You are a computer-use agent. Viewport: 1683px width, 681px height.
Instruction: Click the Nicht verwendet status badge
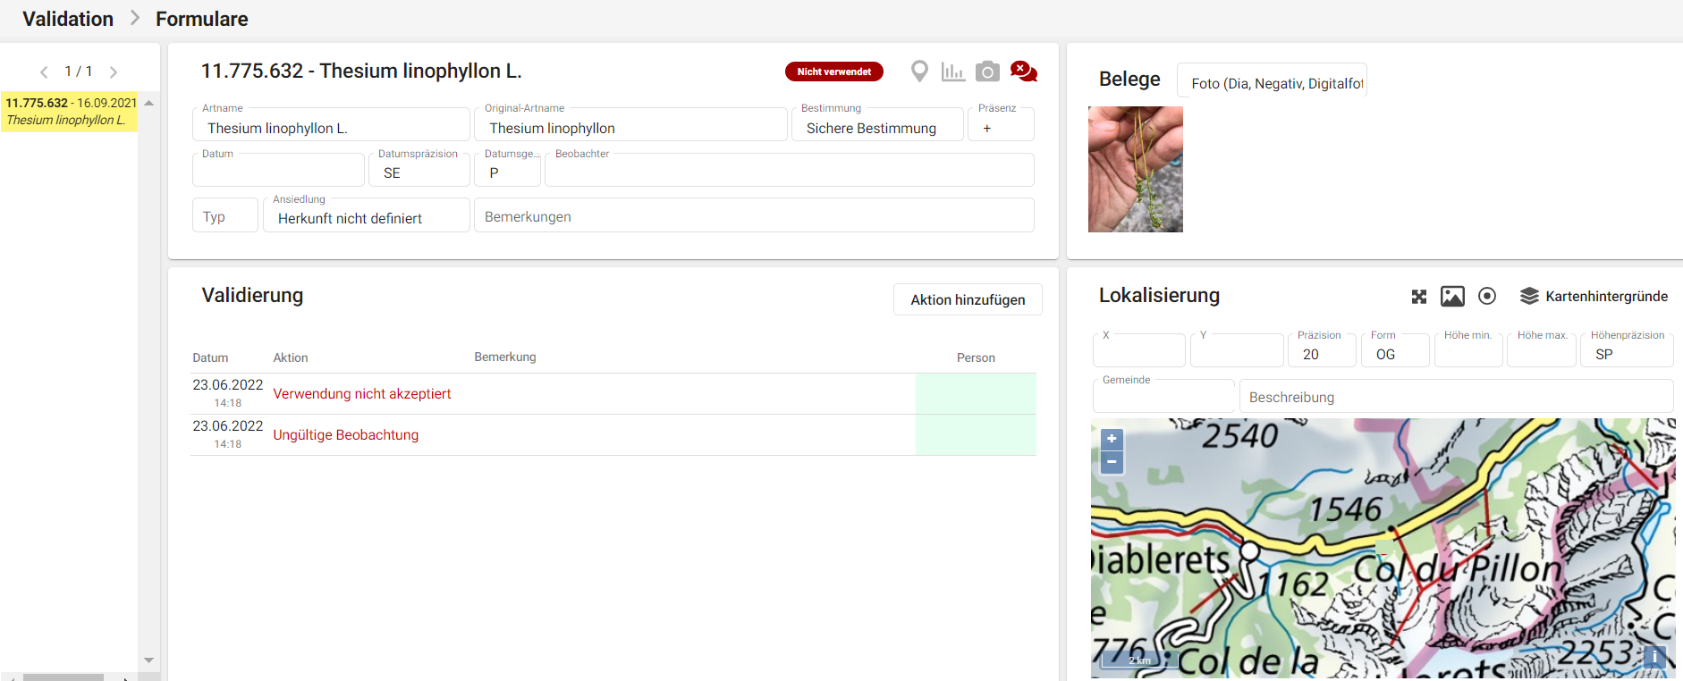[x=834, y=71]
